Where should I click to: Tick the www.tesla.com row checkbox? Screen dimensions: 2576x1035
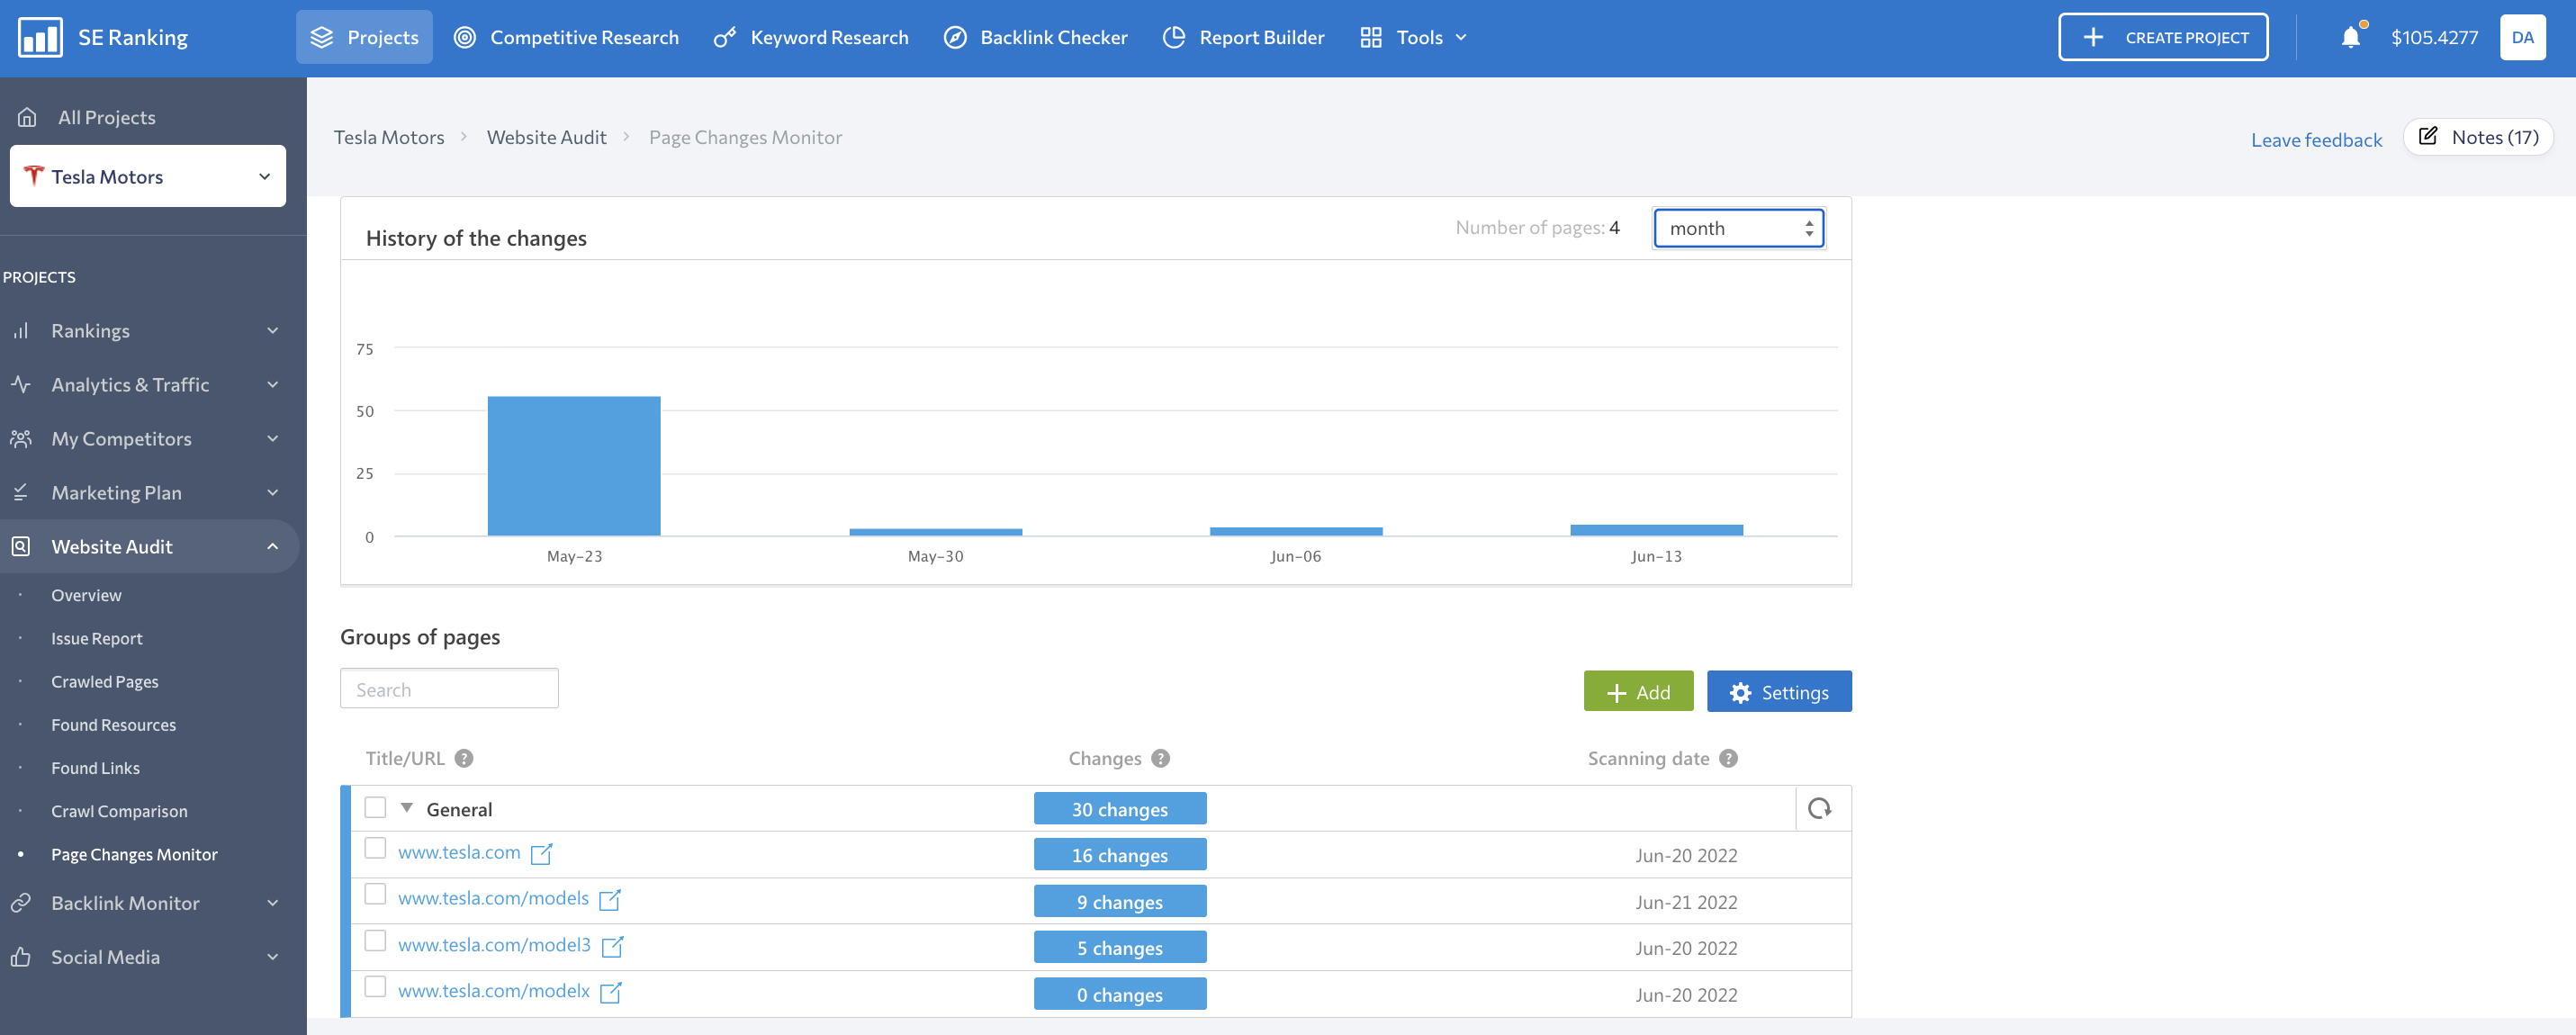pyautogui.click(x=375, y=848)
